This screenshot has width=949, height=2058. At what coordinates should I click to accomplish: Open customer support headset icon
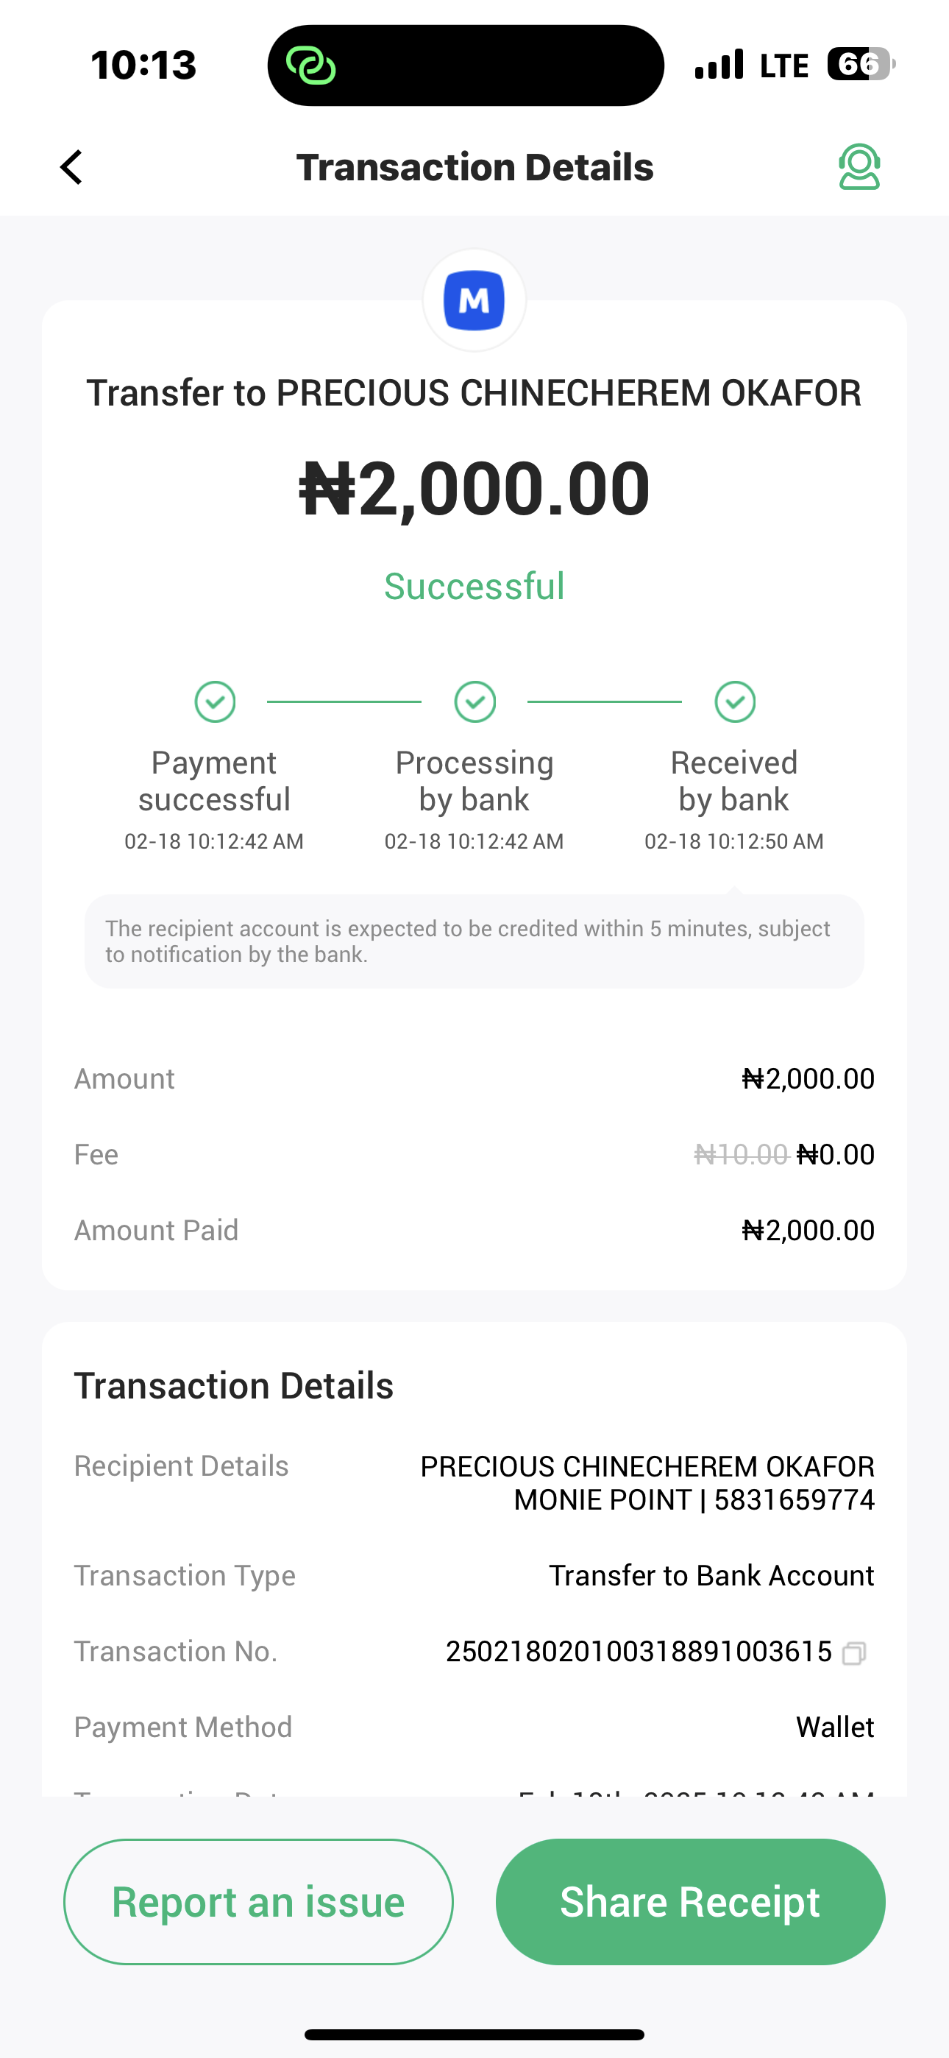tap(859, 167)
